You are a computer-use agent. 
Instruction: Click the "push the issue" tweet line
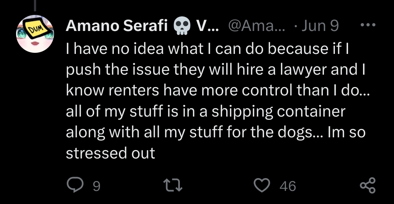215,70
